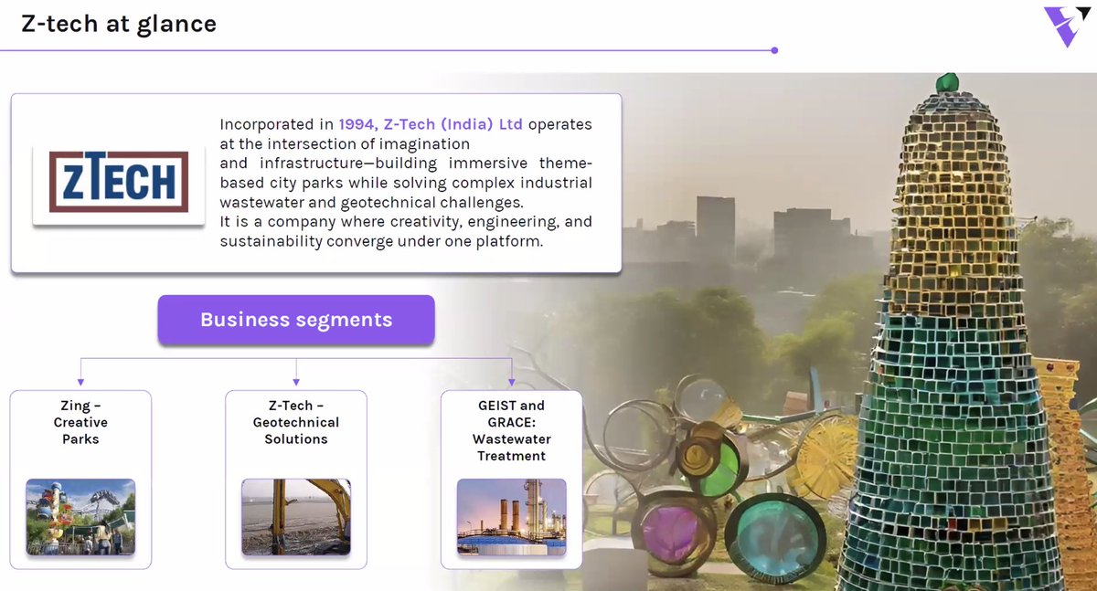
Task: Click 'based city parks while solving complex industrial' line
Action: 406,183
